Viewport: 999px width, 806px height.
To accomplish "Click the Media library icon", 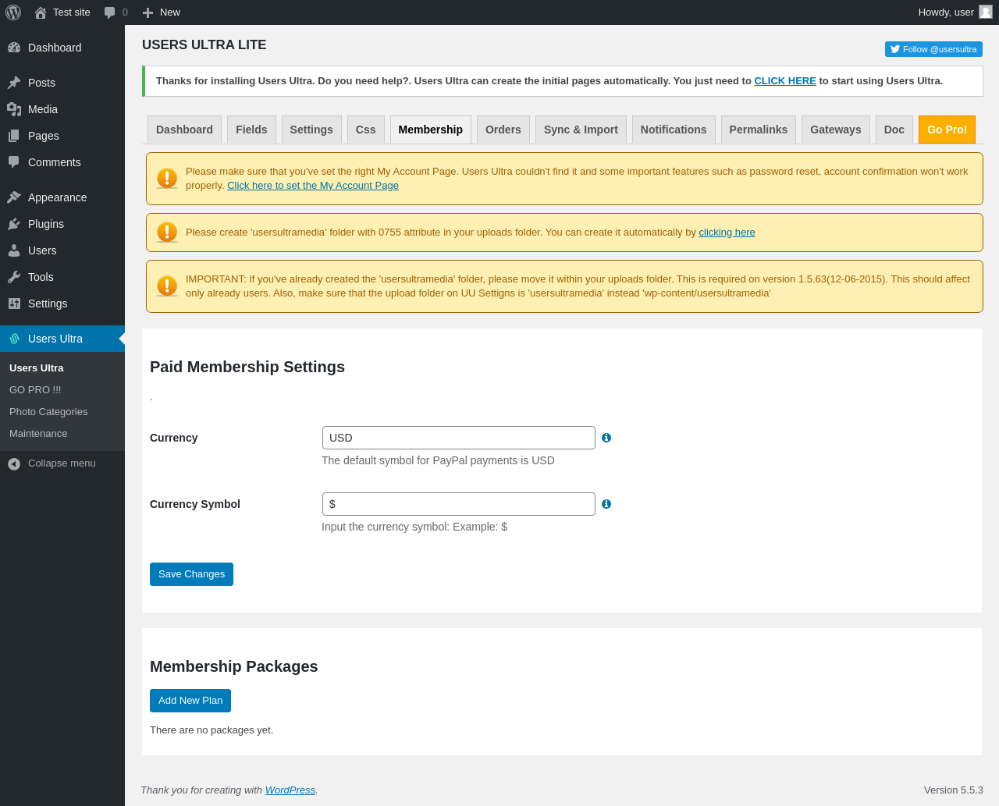I will click(x=14, y=109).
